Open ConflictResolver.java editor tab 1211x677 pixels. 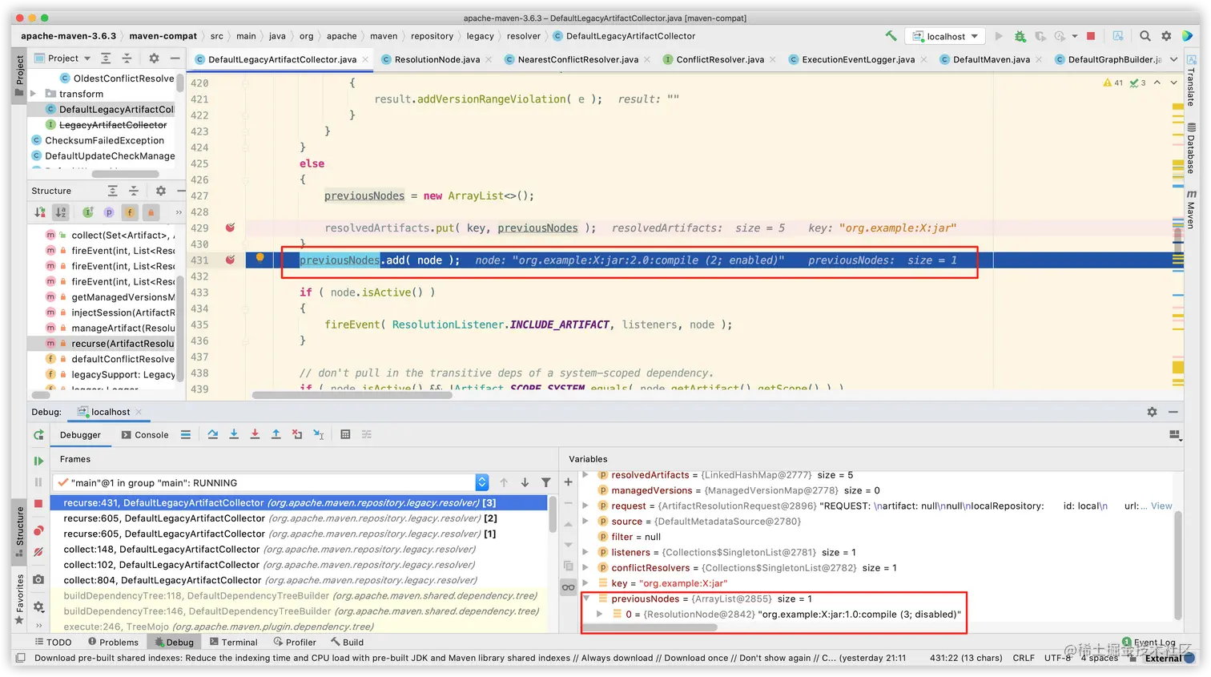tap(719, 59)
